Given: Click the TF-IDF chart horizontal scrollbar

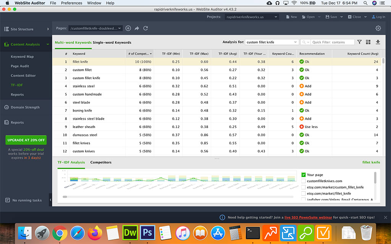Looking at the screenshot, I should [65, 197].
